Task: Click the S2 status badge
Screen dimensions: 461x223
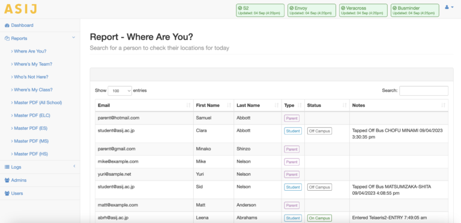Action: [260, 10]
